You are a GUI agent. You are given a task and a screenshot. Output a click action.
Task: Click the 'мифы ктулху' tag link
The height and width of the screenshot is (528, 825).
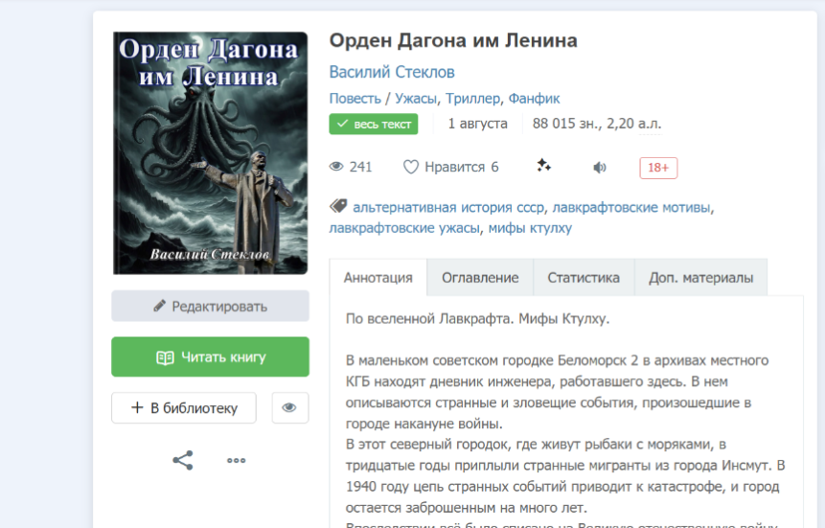[530, 228]
